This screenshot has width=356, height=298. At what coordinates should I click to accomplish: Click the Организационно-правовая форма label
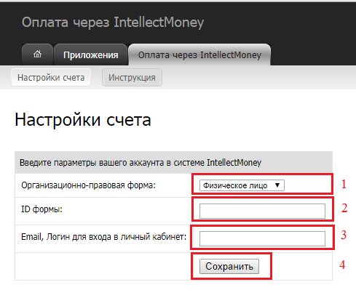tap(88, 185)
